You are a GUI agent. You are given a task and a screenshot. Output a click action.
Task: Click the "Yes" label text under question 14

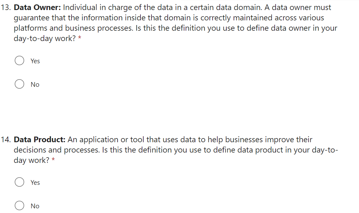pos(35,183)
